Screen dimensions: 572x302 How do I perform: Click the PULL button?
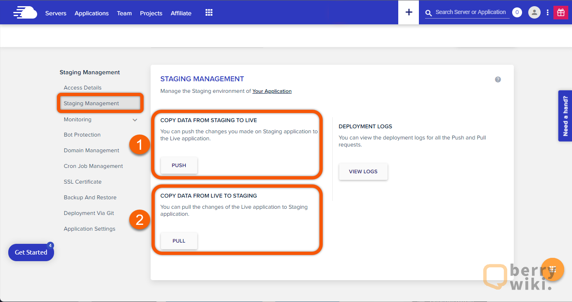click(179, 241)
